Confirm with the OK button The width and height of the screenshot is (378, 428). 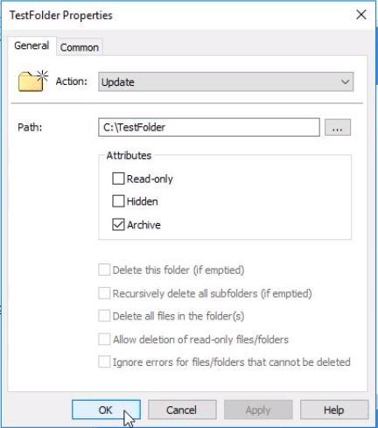(106, 410)
